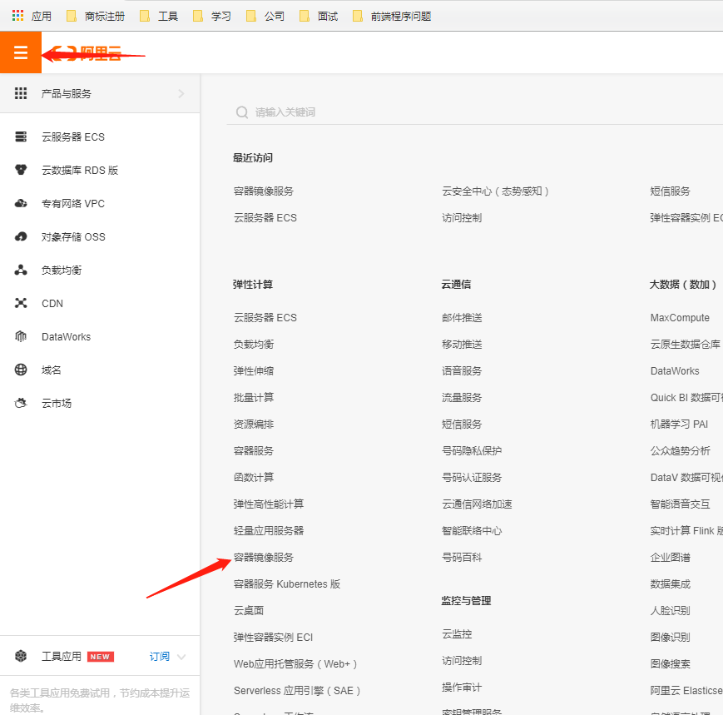Open Web应用托管服务（Web+） link
The width and height of the screenshot is (723, 715).
point(295,664)
